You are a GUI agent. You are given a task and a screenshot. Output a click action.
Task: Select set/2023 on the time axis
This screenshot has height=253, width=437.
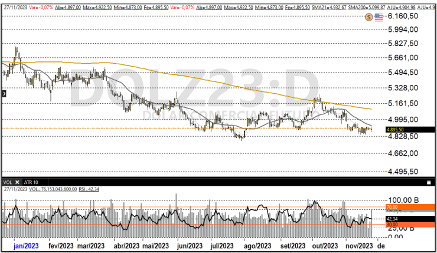(293, 246)
